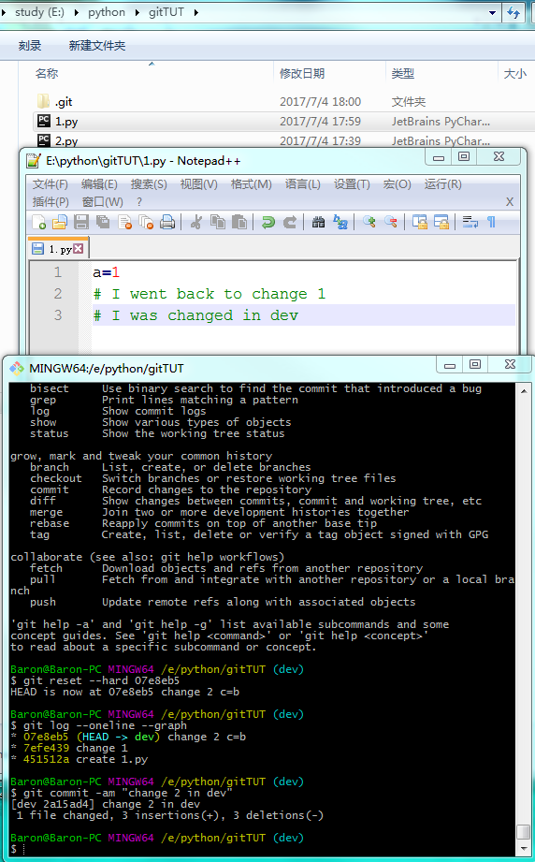Screen dimensions: 535x862
Task: Open the 编辑(E) menu
Action: click(99, 184)
